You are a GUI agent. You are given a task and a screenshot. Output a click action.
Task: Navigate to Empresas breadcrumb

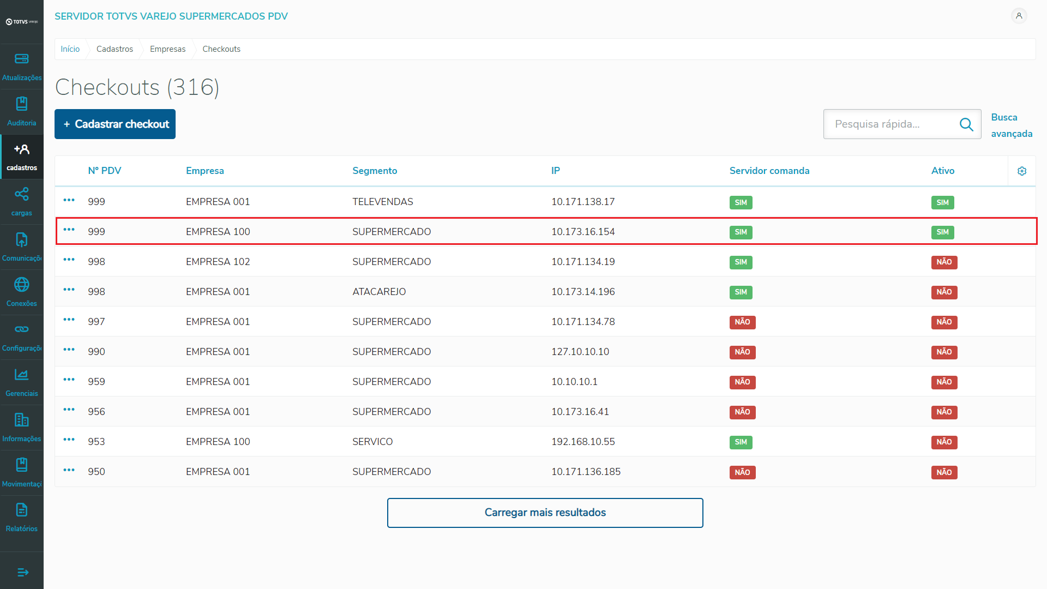[x=167, y=49]
